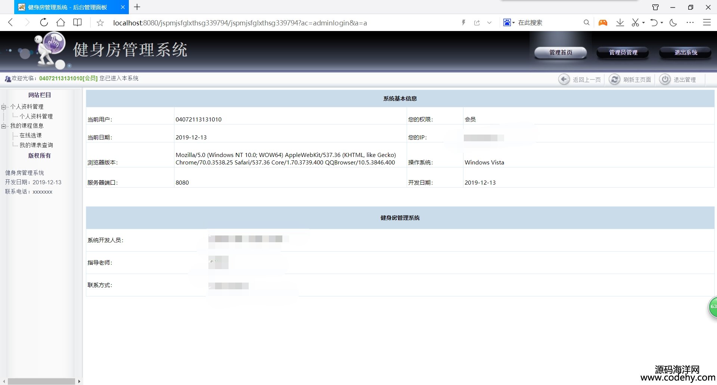Collapse the 个人资料管理 tree node
Screen dimensions: 717x385
[x=4, y=107]
